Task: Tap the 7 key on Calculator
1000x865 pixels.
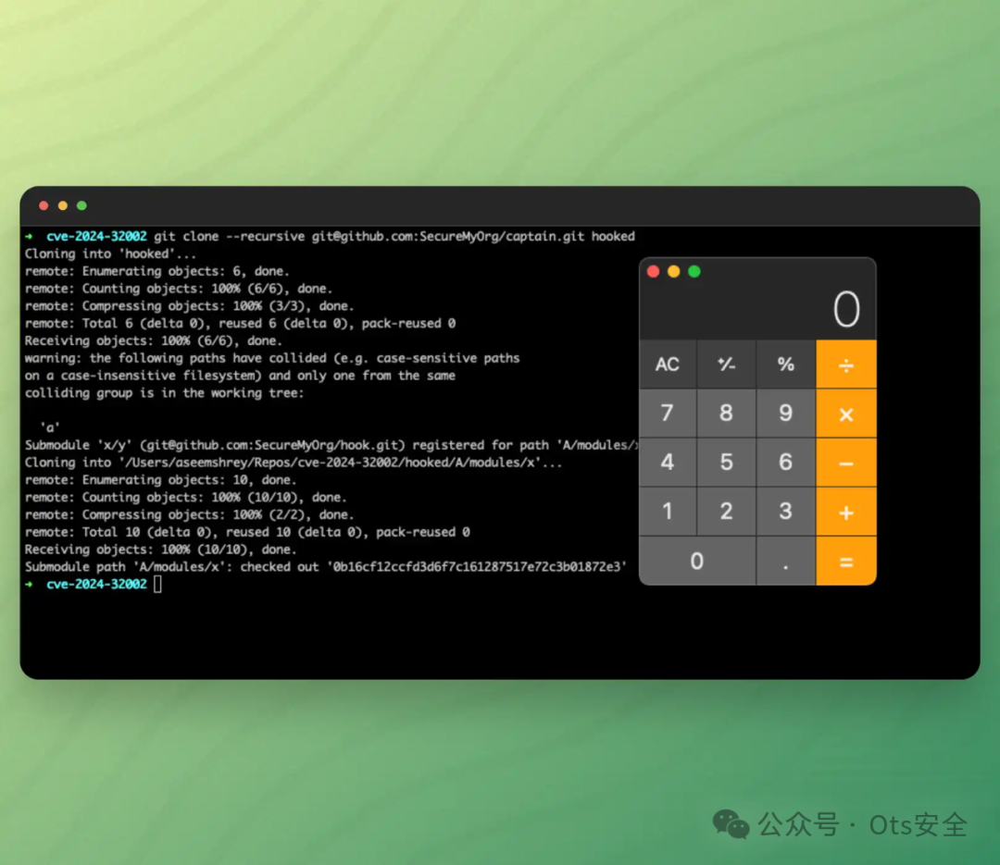Action: tap(668, 414)
